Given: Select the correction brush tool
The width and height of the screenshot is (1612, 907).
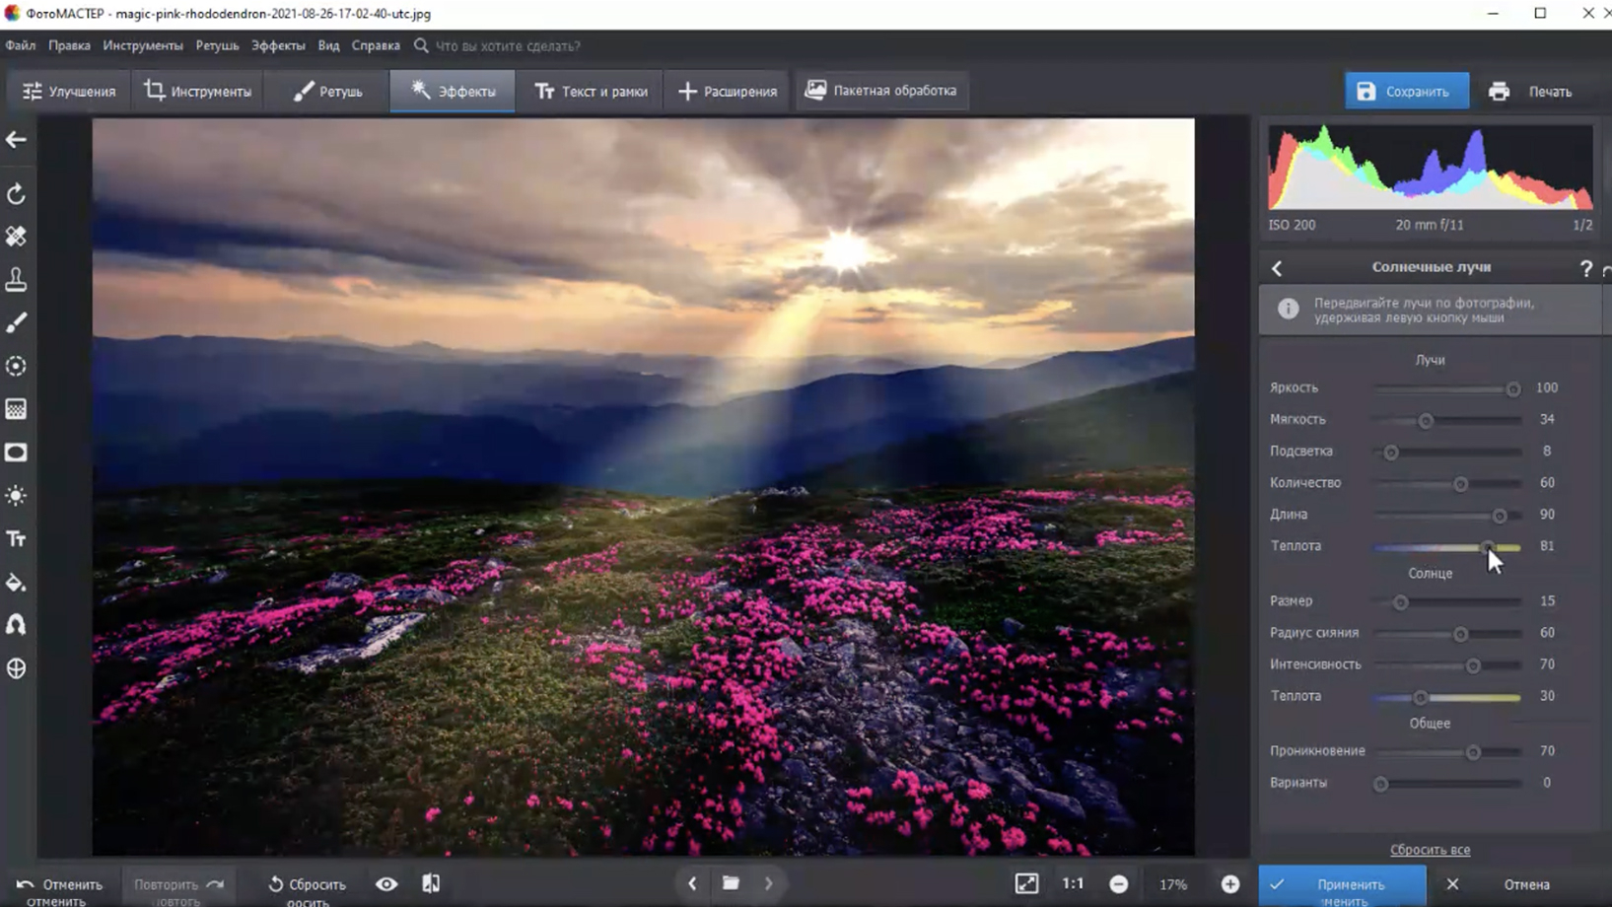Looking at the screenshot, I should [17, 323].
